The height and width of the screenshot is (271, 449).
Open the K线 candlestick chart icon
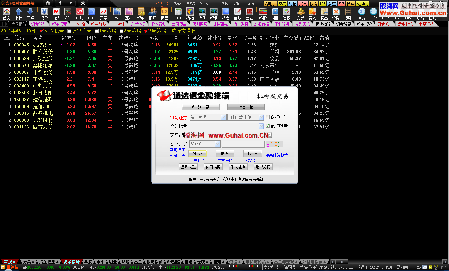pos(80,14)
